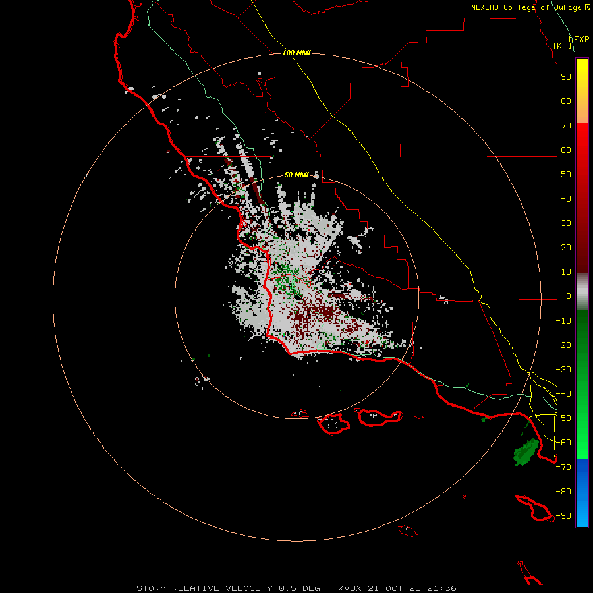Click the -80 value on the velocity scale
The height and width of the screenshot is (593, 593).
click(x=563, y=492)
